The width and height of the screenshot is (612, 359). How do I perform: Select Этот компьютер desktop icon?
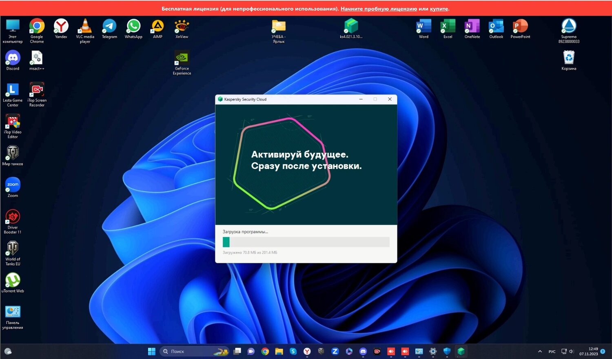coord(13,31)
